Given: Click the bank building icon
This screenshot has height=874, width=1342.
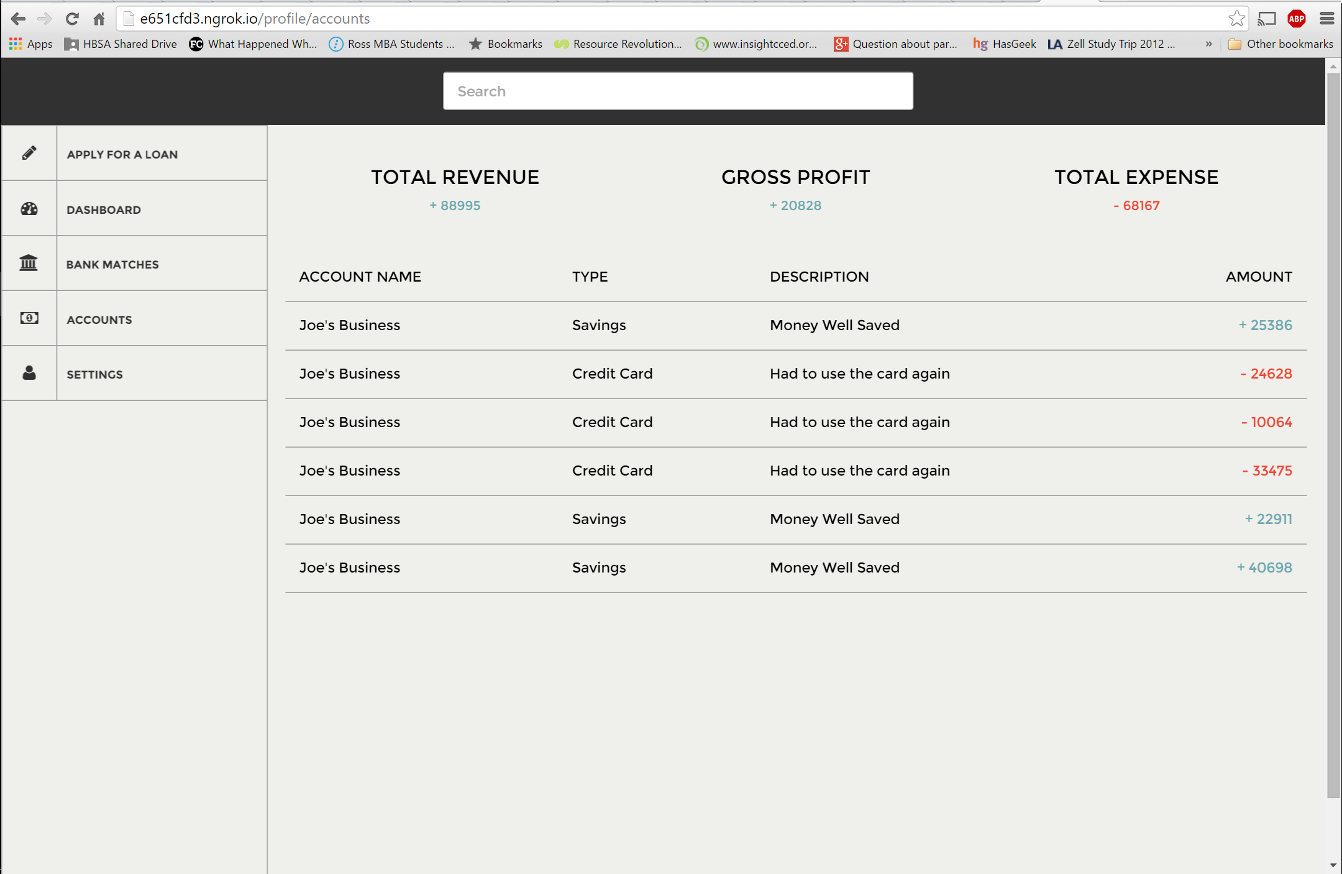Looking at the screenshot, I should [29, 263].
